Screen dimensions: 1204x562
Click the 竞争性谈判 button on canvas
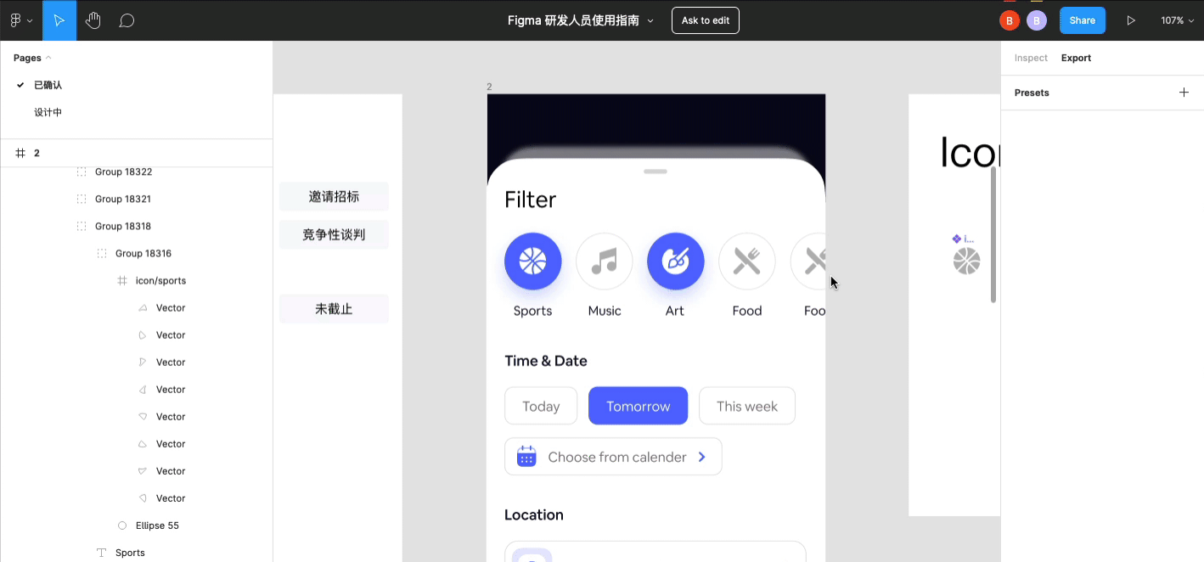[x=334, y=234]
